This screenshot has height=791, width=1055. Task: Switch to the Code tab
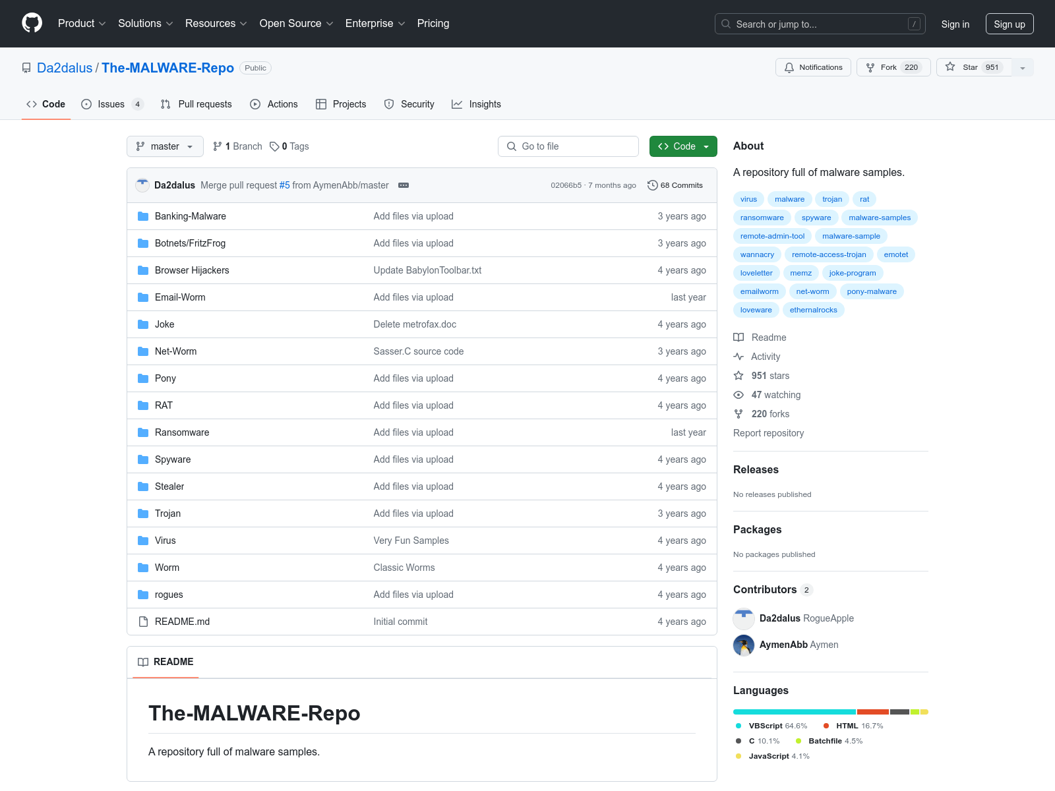click(x=46, y=104)
